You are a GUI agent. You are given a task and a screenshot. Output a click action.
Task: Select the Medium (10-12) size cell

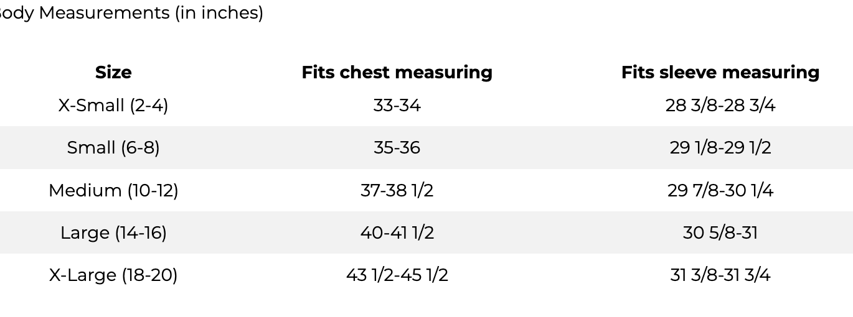point(113,190)
